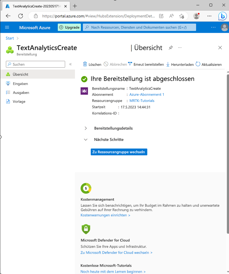The height and width of the screenshot is (274, 229).
Task: Click the Azure resource search field
Action: point(139,28)
